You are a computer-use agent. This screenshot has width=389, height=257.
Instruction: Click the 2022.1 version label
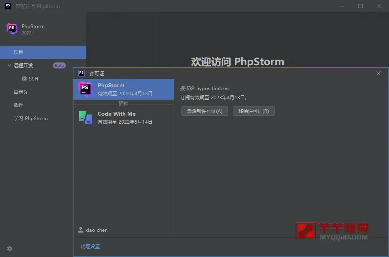28,33
